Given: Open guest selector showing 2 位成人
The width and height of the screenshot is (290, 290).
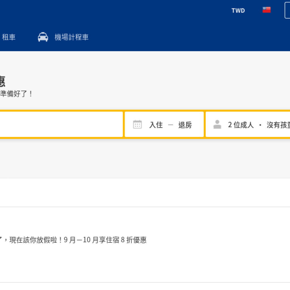Looking at the screenshot, I should [241, 125].
